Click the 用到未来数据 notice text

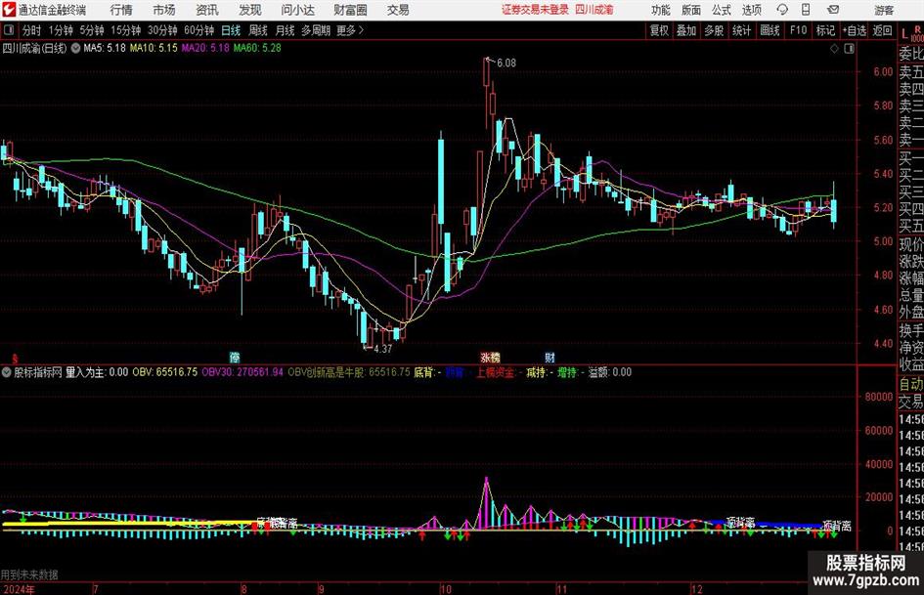coord(29,574)
